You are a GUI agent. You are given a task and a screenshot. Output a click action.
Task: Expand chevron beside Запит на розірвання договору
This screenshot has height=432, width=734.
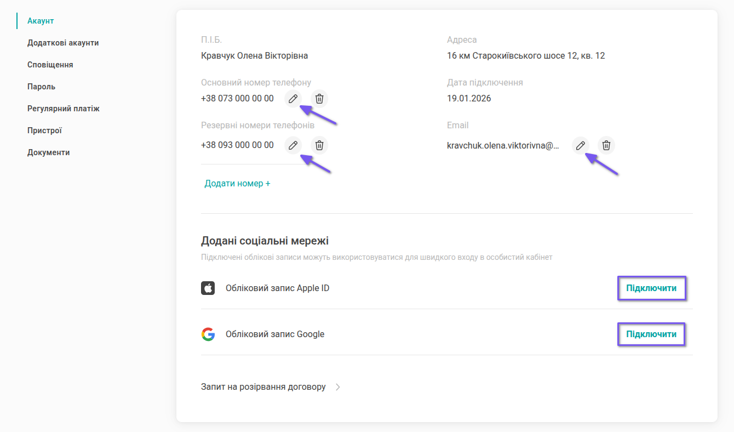(338, 387)
